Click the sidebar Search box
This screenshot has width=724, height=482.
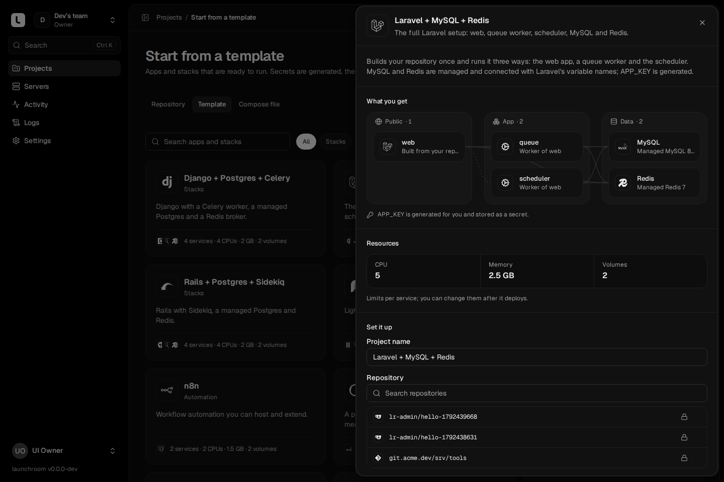point(64,45)
